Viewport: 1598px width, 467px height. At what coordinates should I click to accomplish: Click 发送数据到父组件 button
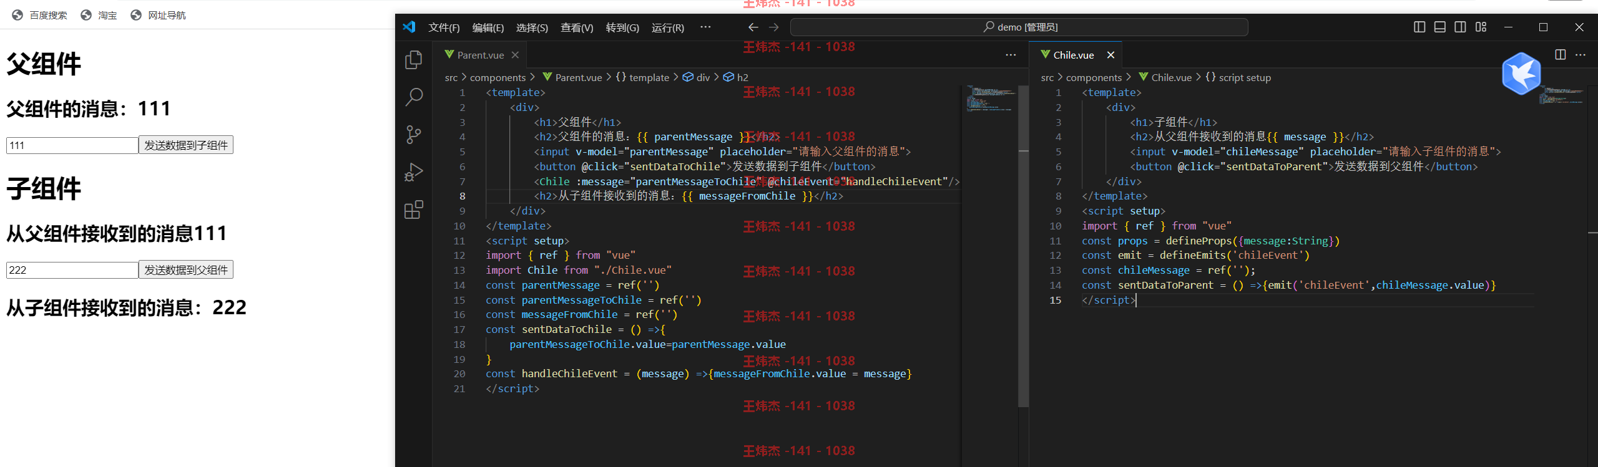pos(186,270)
